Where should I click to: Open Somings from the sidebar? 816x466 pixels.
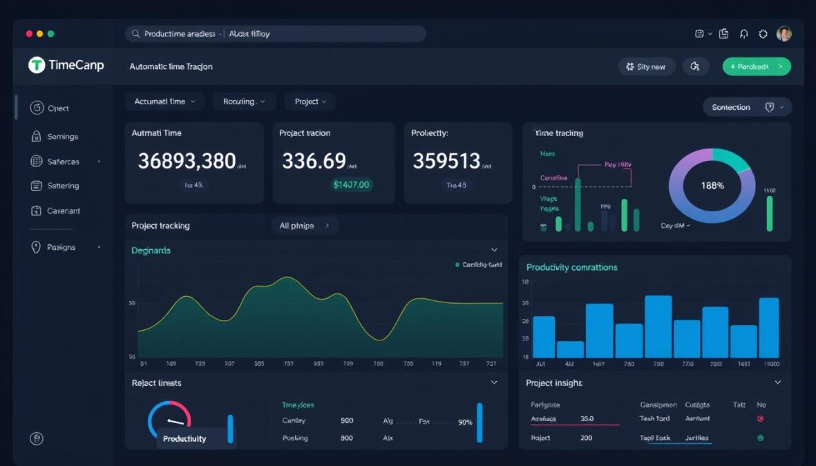[x=61, y=136]
